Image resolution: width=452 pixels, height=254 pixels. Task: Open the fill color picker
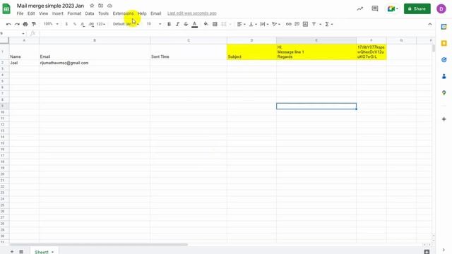click(206, 24)
